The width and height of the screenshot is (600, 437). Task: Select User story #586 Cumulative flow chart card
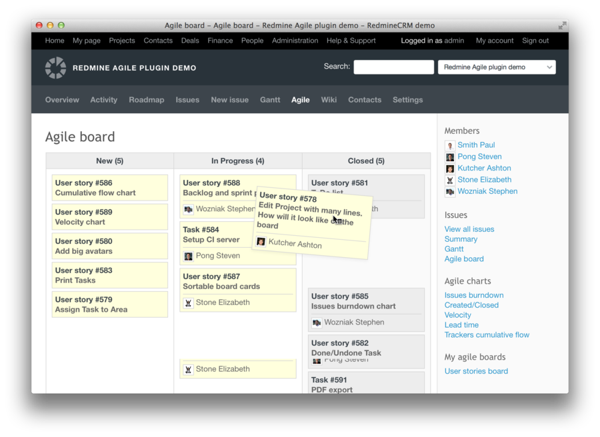click(x=110, y=188)
